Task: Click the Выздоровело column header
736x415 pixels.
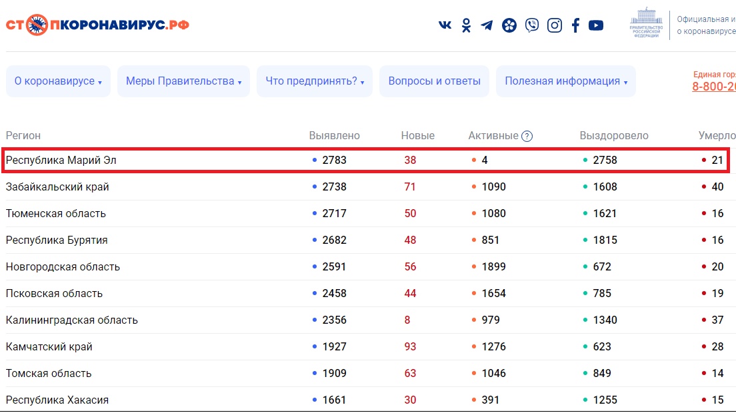Action: pos(613,136)
